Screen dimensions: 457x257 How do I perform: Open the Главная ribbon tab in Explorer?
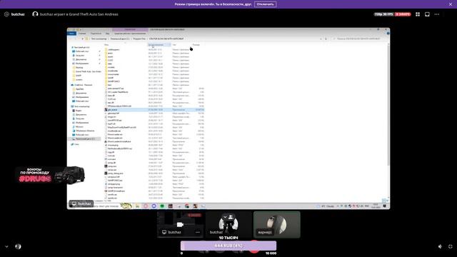[x=82, y=34]
